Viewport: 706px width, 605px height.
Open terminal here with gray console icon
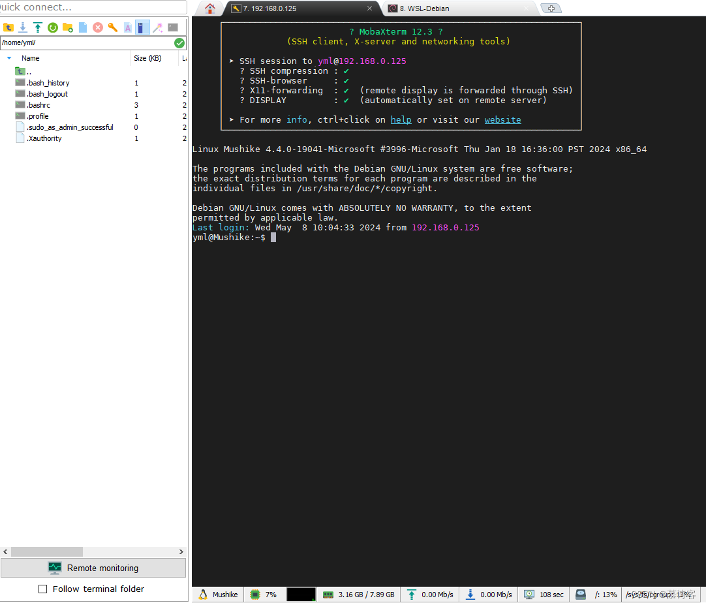173,28
